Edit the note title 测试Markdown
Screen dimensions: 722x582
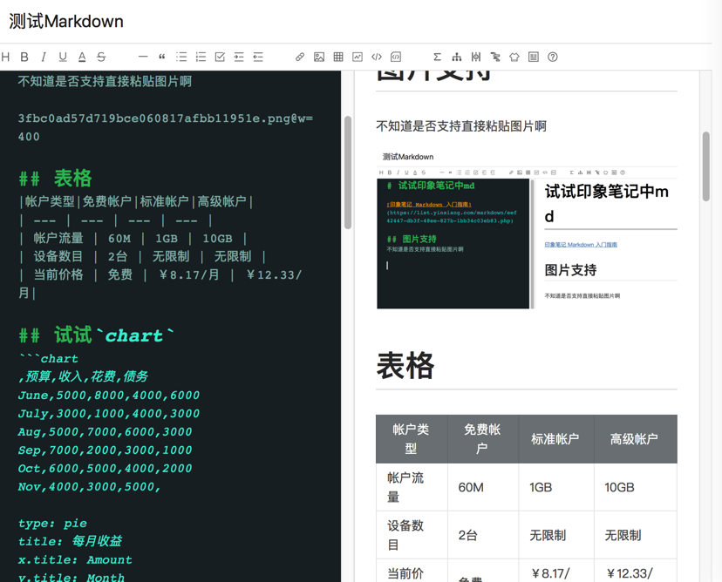(66, 22)
